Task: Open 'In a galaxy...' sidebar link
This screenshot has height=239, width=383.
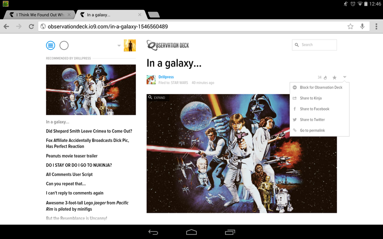Action: [57, 122]
